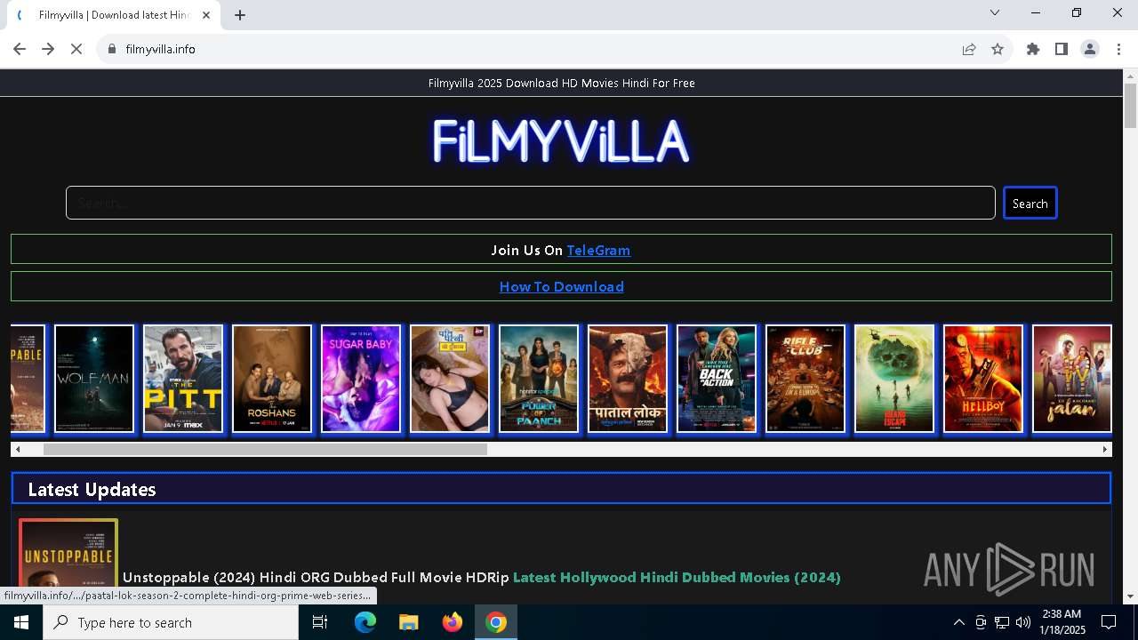
Task: Open The Roshans poster
Action: coord(272,379)
